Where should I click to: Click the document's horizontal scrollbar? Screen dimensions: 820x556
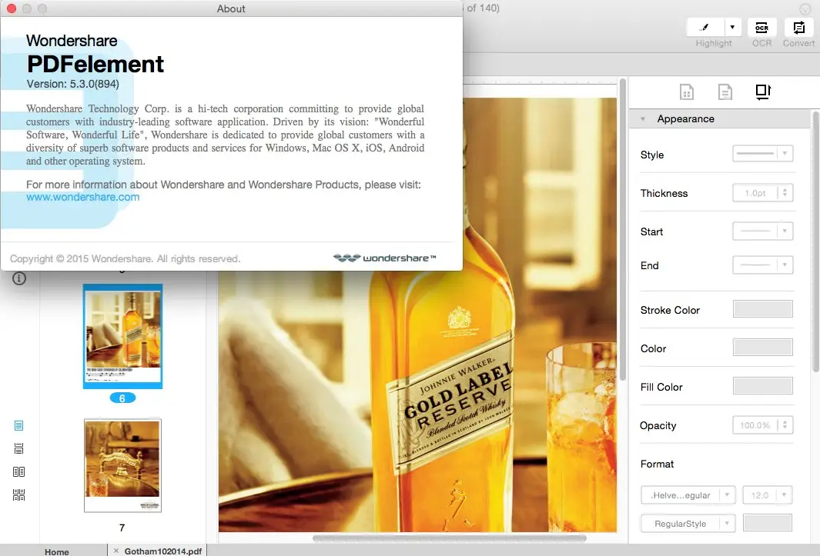click(x=449, y=538)
